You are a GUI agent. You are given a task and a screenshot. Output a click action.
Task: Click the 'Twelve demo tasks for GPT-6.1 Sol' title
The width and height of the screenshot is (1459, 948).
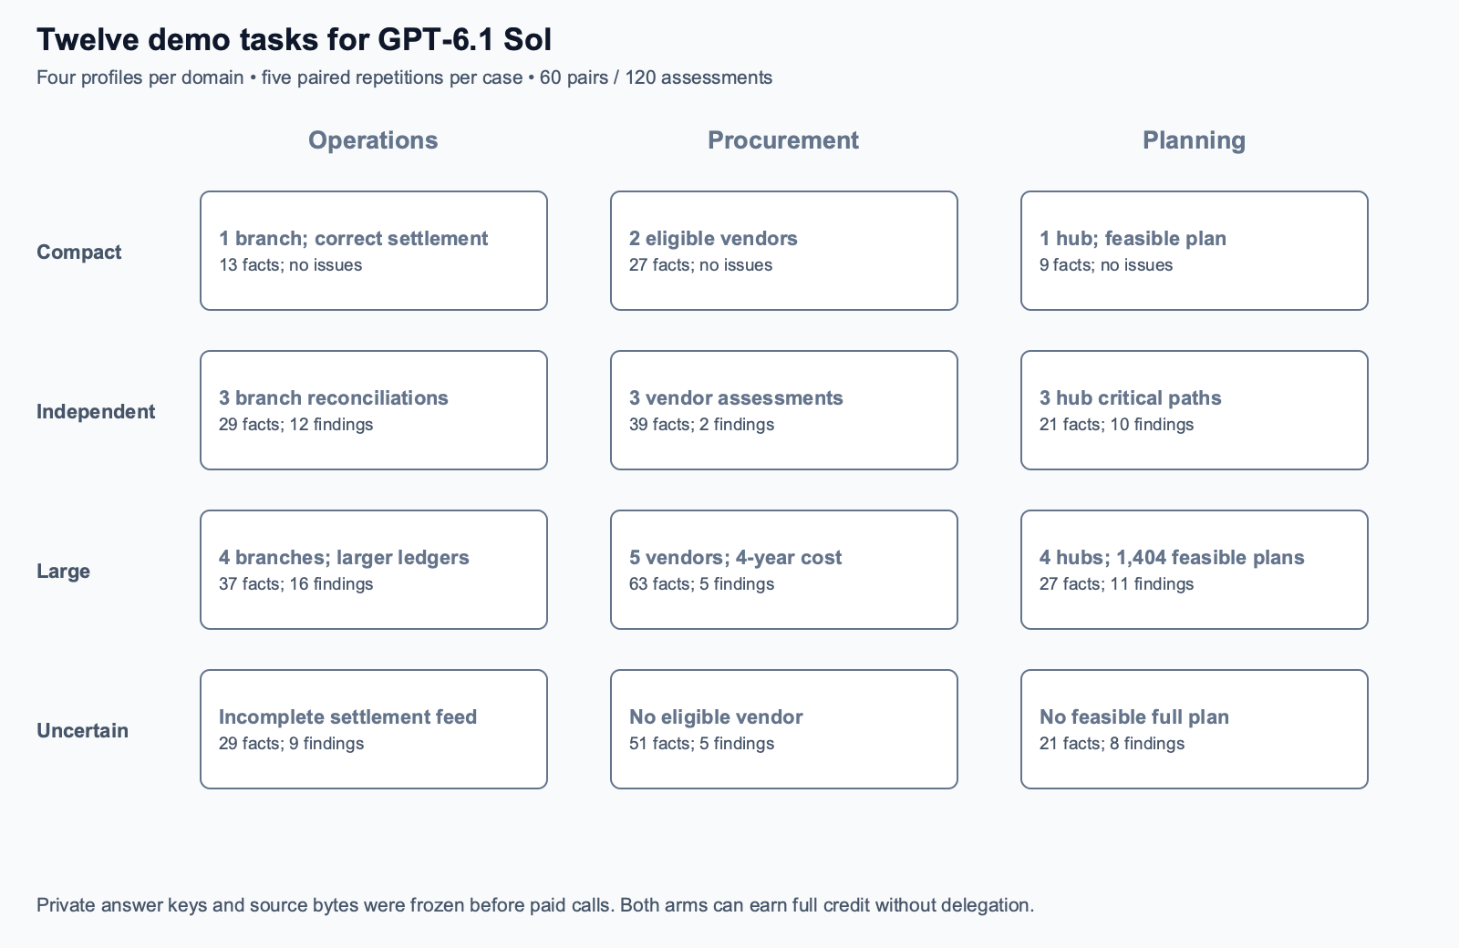[x=294, y=40]
